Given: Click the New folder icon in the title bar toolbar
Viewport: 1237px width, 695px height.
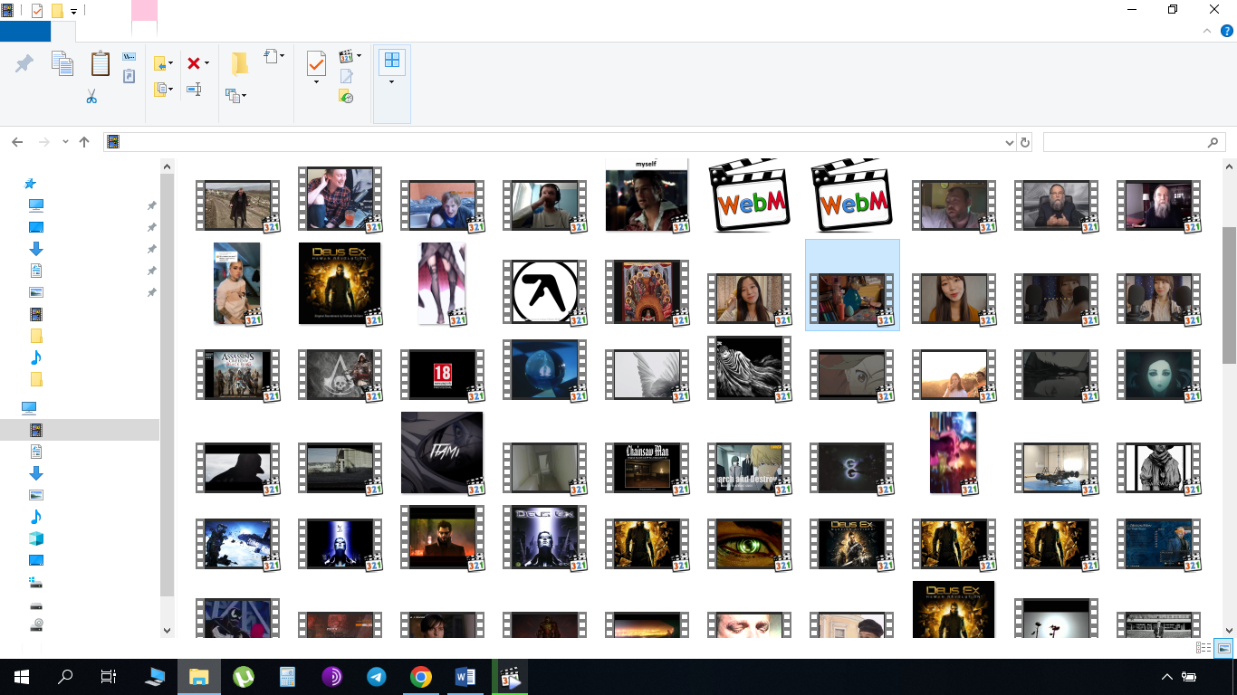Looking at the screenshot, I should pyautogui.click(x=57, y=11).
